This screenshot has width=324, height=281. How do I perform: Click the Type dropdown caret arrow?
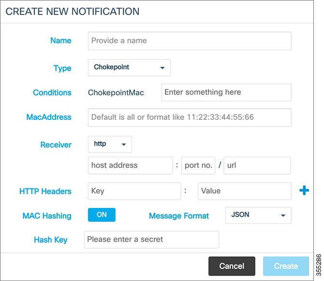(162, 68)
